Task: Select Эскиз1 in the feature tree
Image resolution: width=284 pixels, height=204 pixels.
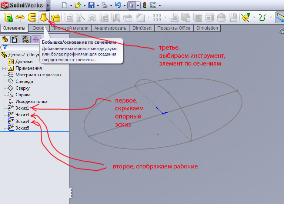Action: click(22, 108)
